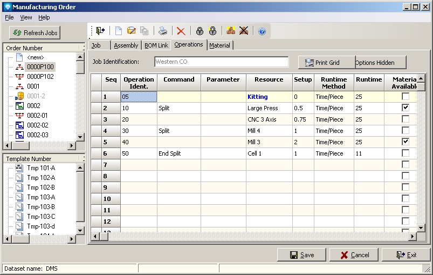433x275 pixels.
Task: Check Material Available for Cell 1 row
Action: pos(405,153)
